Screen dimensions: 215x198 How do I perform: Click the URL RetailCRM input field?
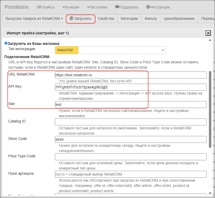click(130, 75)
